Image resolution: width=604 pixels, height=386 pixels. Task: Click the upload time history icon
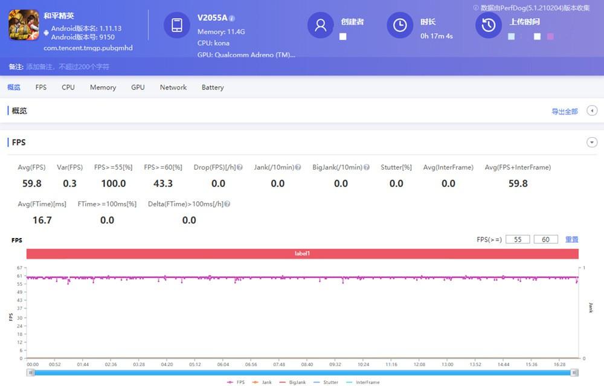(489, 25)
